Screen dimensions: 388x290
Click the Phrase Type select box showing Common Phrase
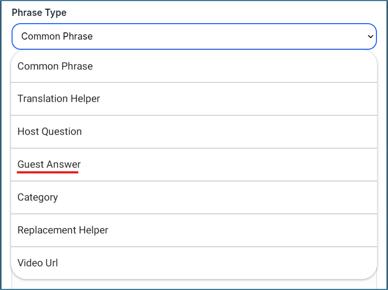pos(194,36)
